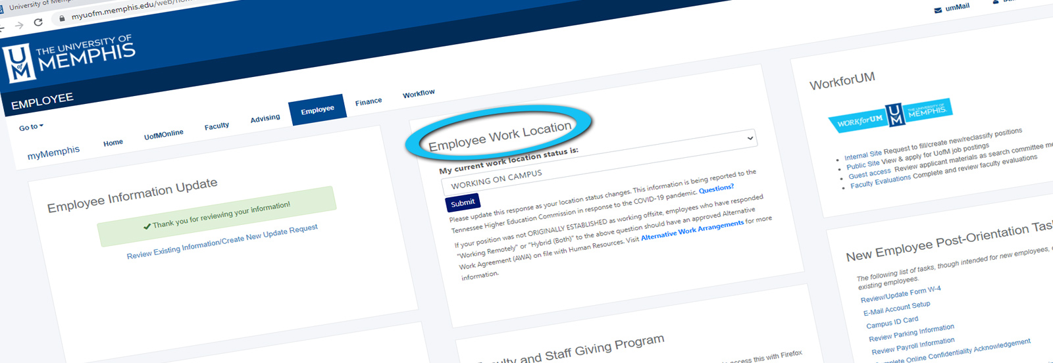This screenshot has height=363, width=1053.
Task: Click the browser address bar URL
Action: [x=132, y=9]
